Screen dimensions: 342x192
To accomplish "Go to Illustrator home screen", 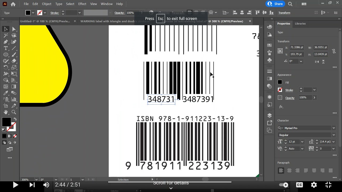I will [13, 4].
